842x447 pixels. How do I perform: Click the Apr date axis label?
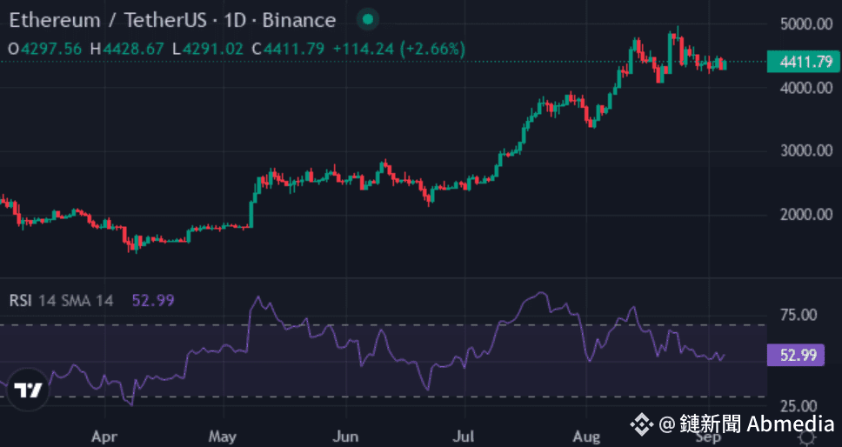coord(104,437)
